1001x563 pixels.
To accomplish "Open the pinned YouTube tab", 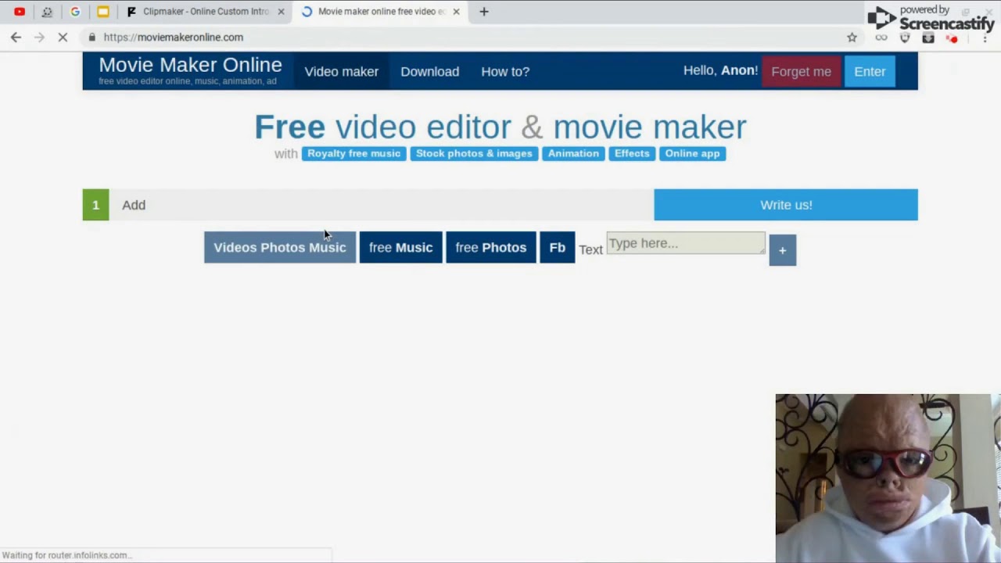I will 20,12.
